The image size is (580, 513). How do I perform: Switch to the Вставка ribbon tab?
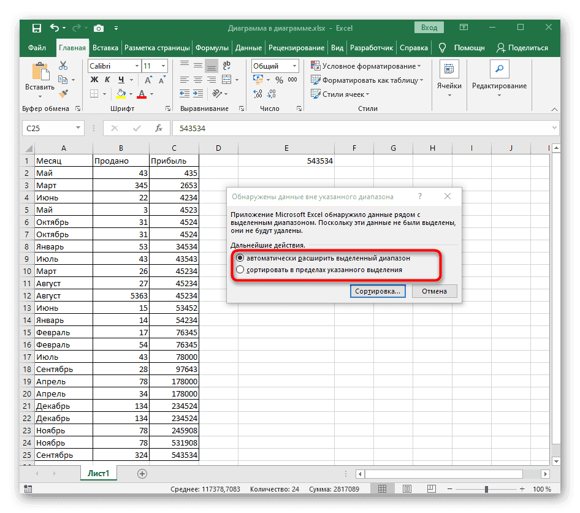105,48
